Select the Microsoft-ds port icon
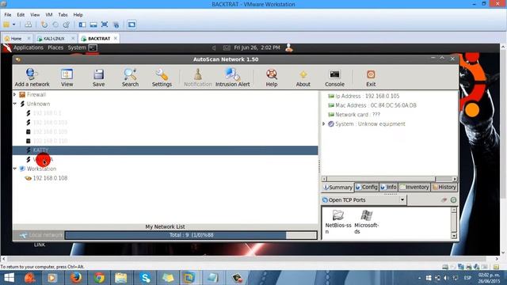507x285 pixels. [x=366, y=222]
